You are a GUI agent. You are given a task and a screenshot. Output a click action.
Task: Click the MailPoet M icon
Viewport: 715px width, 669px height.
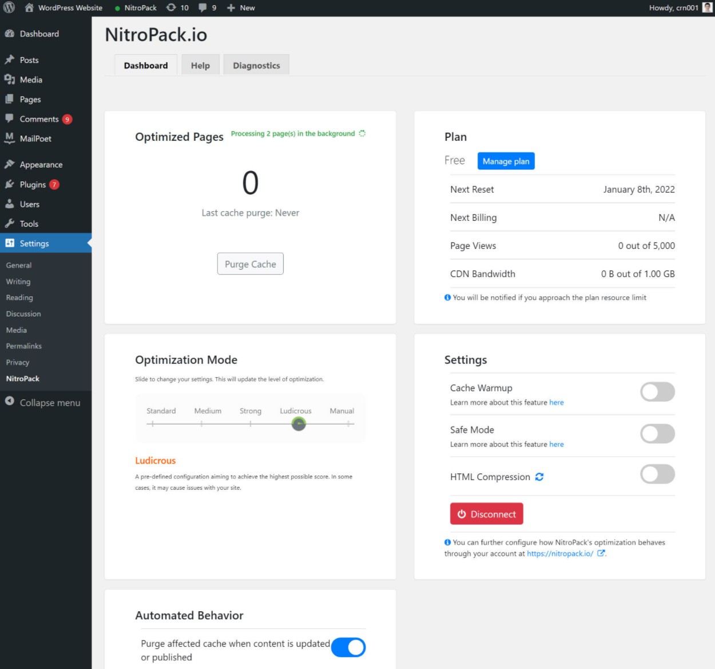(9, 138)
